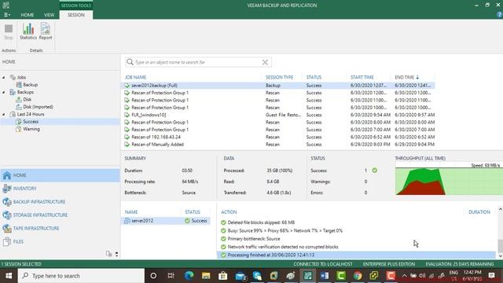503x283 pixels.
Task: Open the help question mark icon
Action: tap(499, 15)
